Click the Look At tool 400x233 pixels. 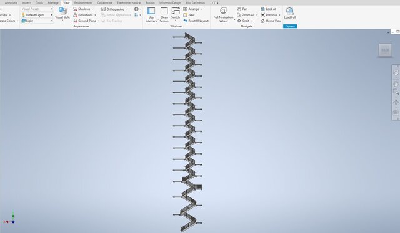tap(268, 9)
